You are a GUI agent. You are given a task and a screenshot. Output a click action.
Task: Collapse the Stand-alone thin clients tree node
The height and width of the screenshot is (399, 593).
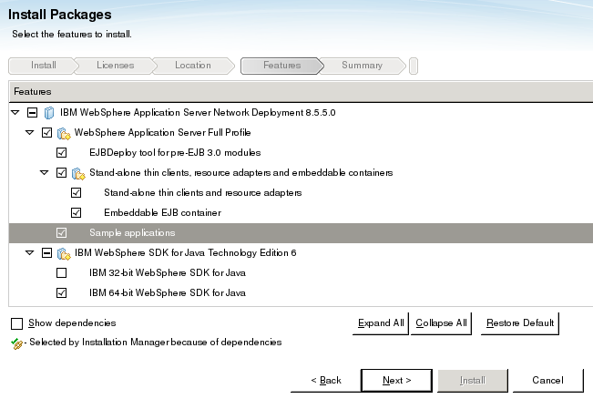(46, 173)
